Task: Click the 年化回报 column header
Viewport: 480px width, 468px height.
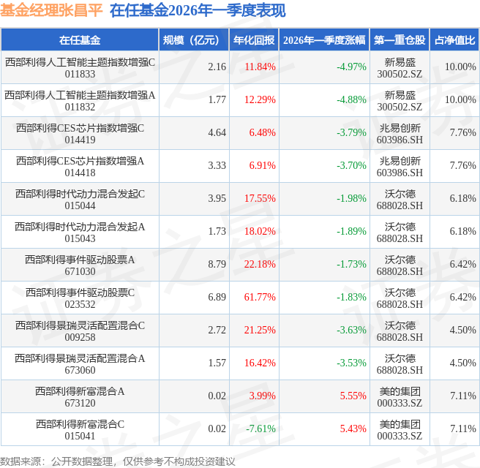Action: [x=254, y=40]
